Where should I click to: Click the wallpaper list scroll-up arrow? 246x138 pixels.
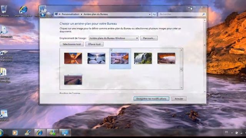pyautogui.click(x=181, y=50)
